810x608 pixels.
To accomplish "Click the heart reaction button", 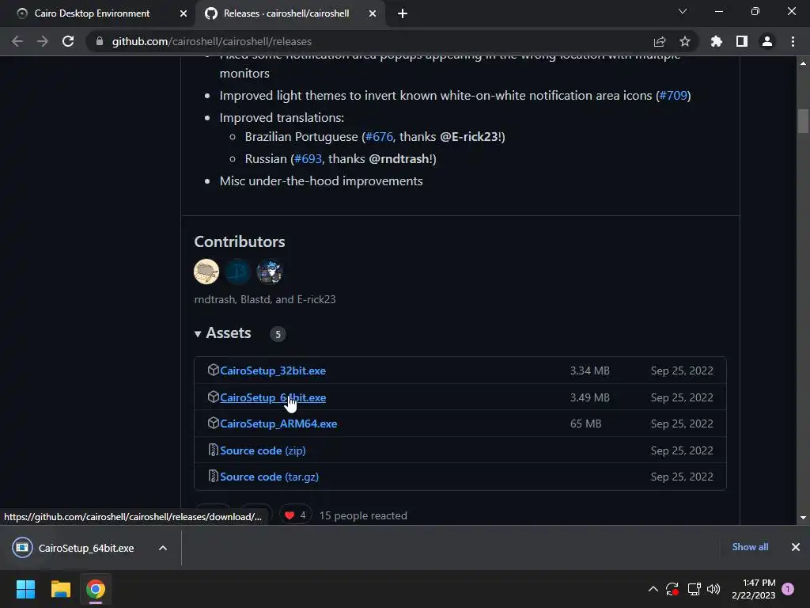I will click(296, 515).
